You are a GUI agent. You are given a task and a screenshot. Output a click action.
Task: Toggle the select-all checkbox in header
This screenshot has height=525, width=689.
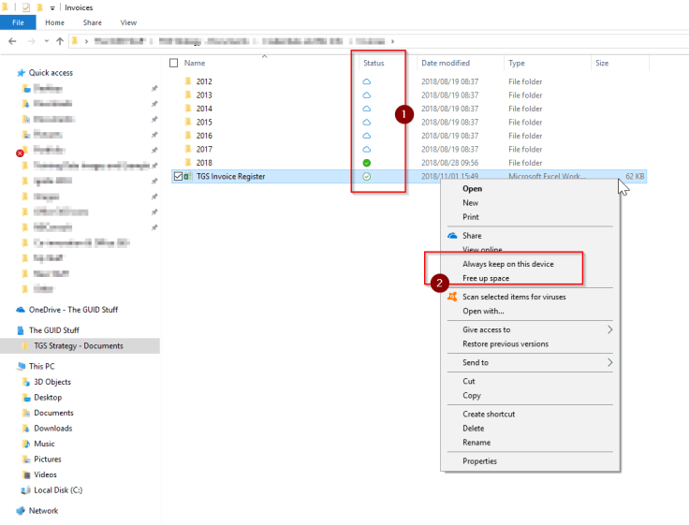(173, 63)
